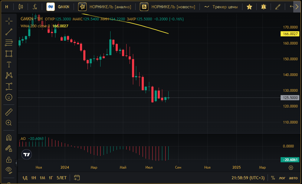Viewport: 302px width, 184px height.
Task: Select the 1Н date range
Action: tap(34, 178)
